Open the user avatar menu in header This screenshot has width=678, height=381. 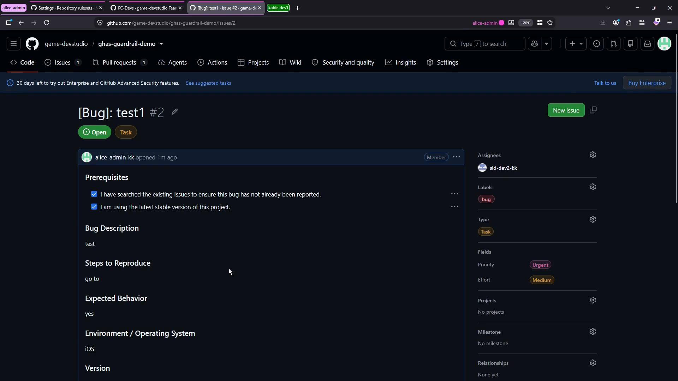click(x=664, y=44)
